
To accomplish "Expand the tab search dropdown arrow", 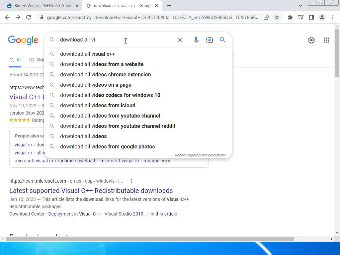I will pos(300,6).
